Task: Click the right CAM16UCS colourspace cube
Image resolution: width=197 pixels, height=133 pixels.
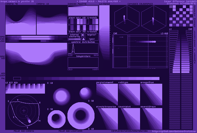Action: [x=152, y=19]
